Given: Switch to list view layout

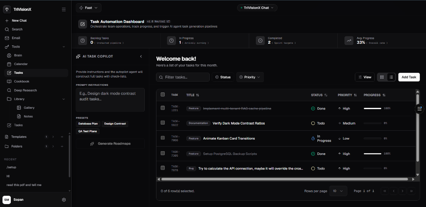Looking at the screenshot, I should point(391,77).
